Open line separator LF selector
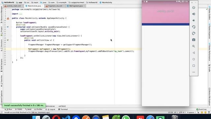Image resolution: width=211 pixels, height=119 pixels. point(175,112)
